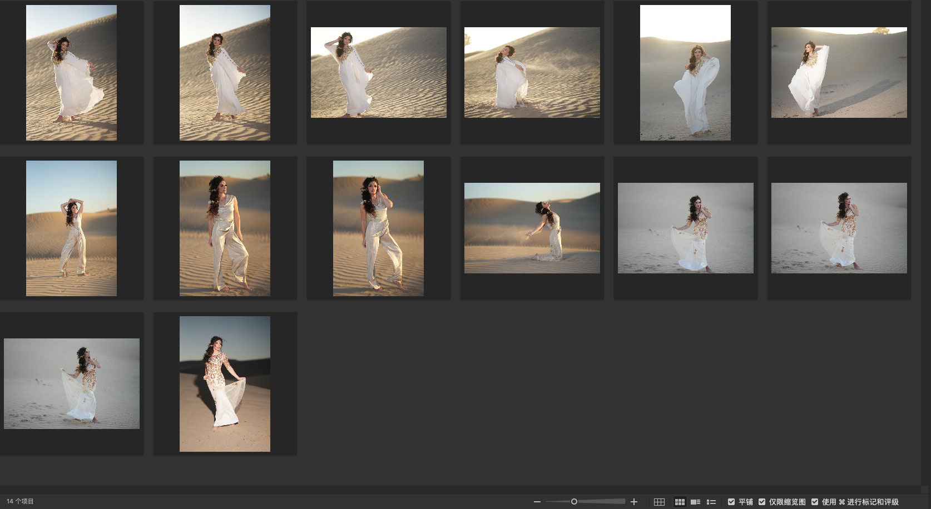Switch to list view
931x509 pixels.
pos(711,502)
